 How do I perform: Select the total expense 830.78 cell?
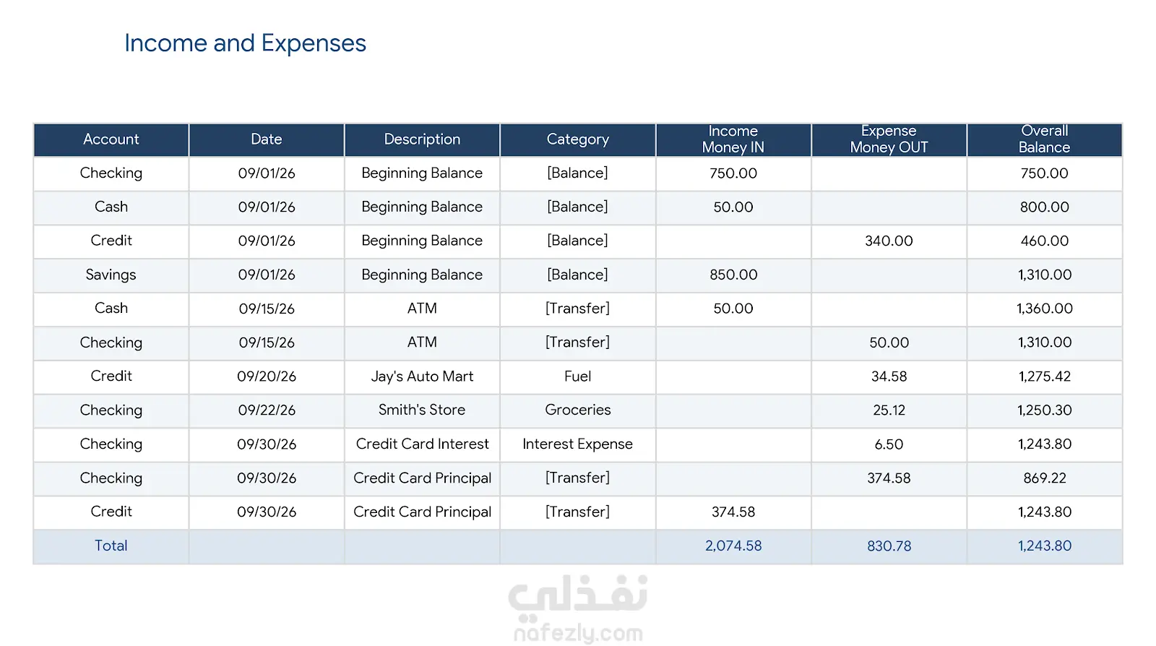pyautogui.click(x=889, y=546)
